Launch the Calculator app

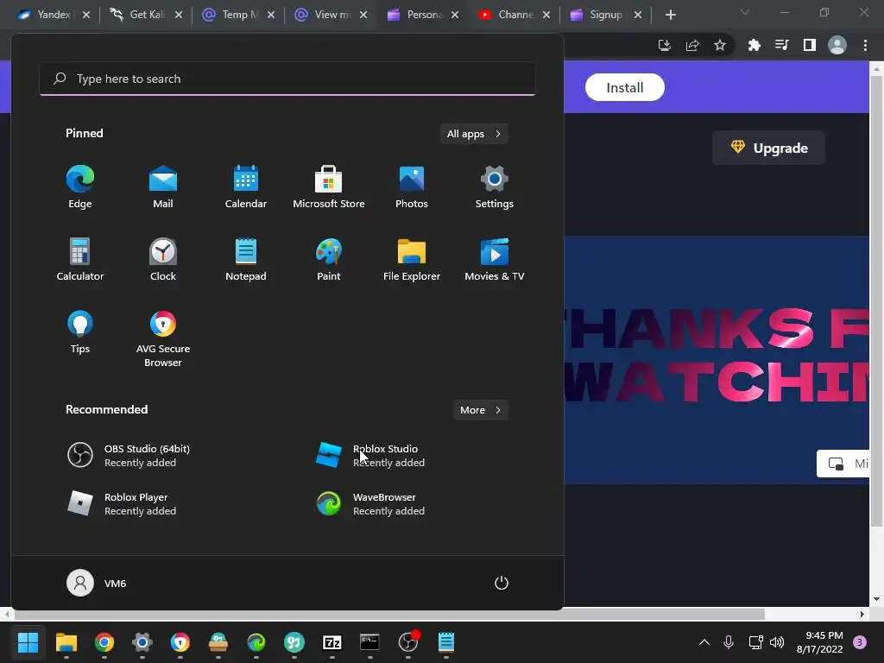tap(80, 259)
